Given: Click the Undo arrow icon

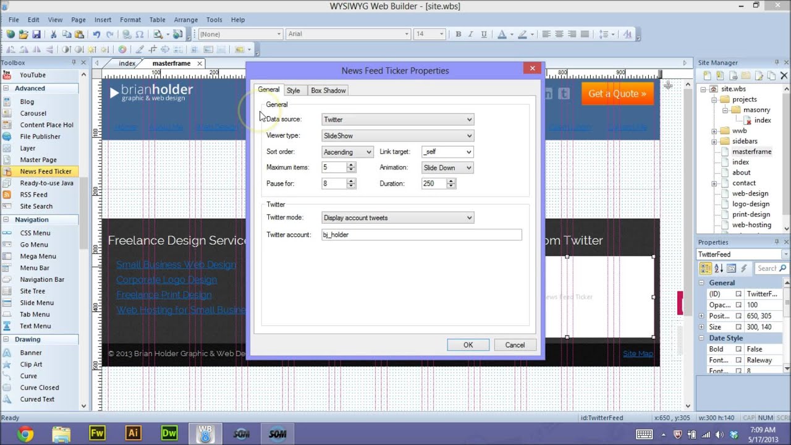Looking at the screenshot, I should click(x=96, y=35).
